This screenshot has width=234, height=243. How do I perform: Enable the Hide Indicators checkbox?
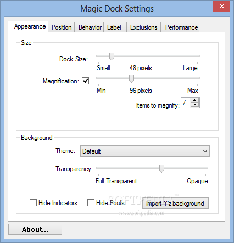(33, 203)
